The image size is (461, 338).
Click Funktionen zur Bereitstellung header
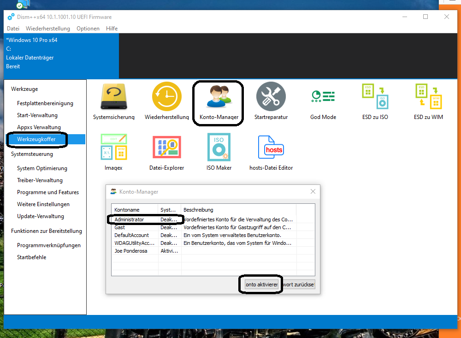(x=47, y=231)
